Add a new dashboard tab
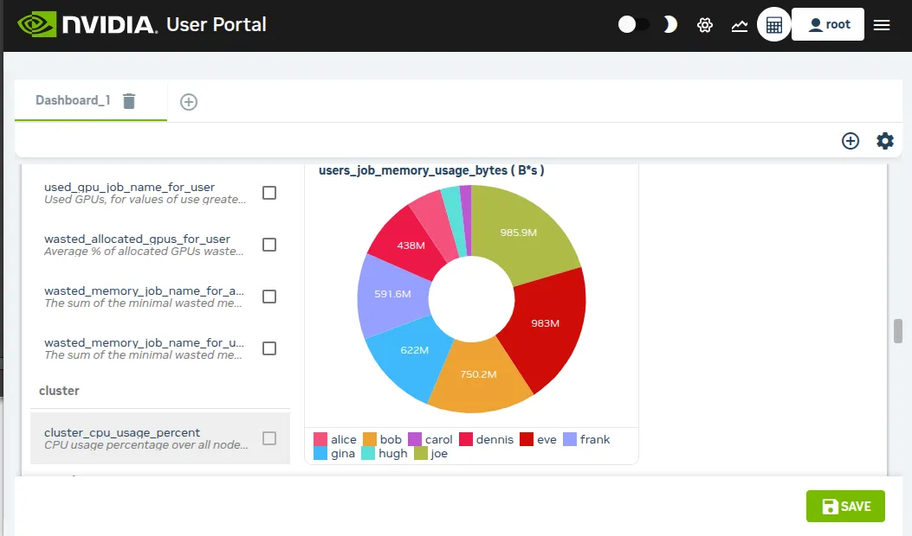This screenshot has height=536, width=912. (x=189, y=102)
